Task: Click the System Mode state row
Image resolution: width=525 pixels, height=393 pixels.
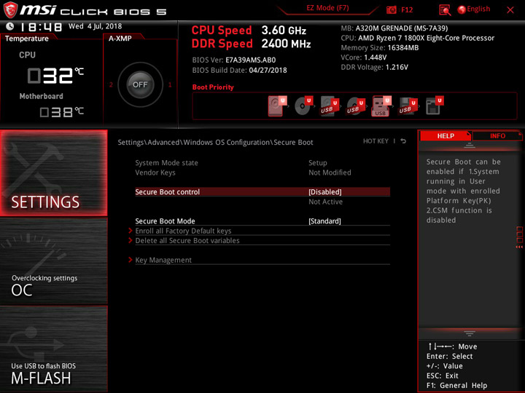Action: point(262,163)
